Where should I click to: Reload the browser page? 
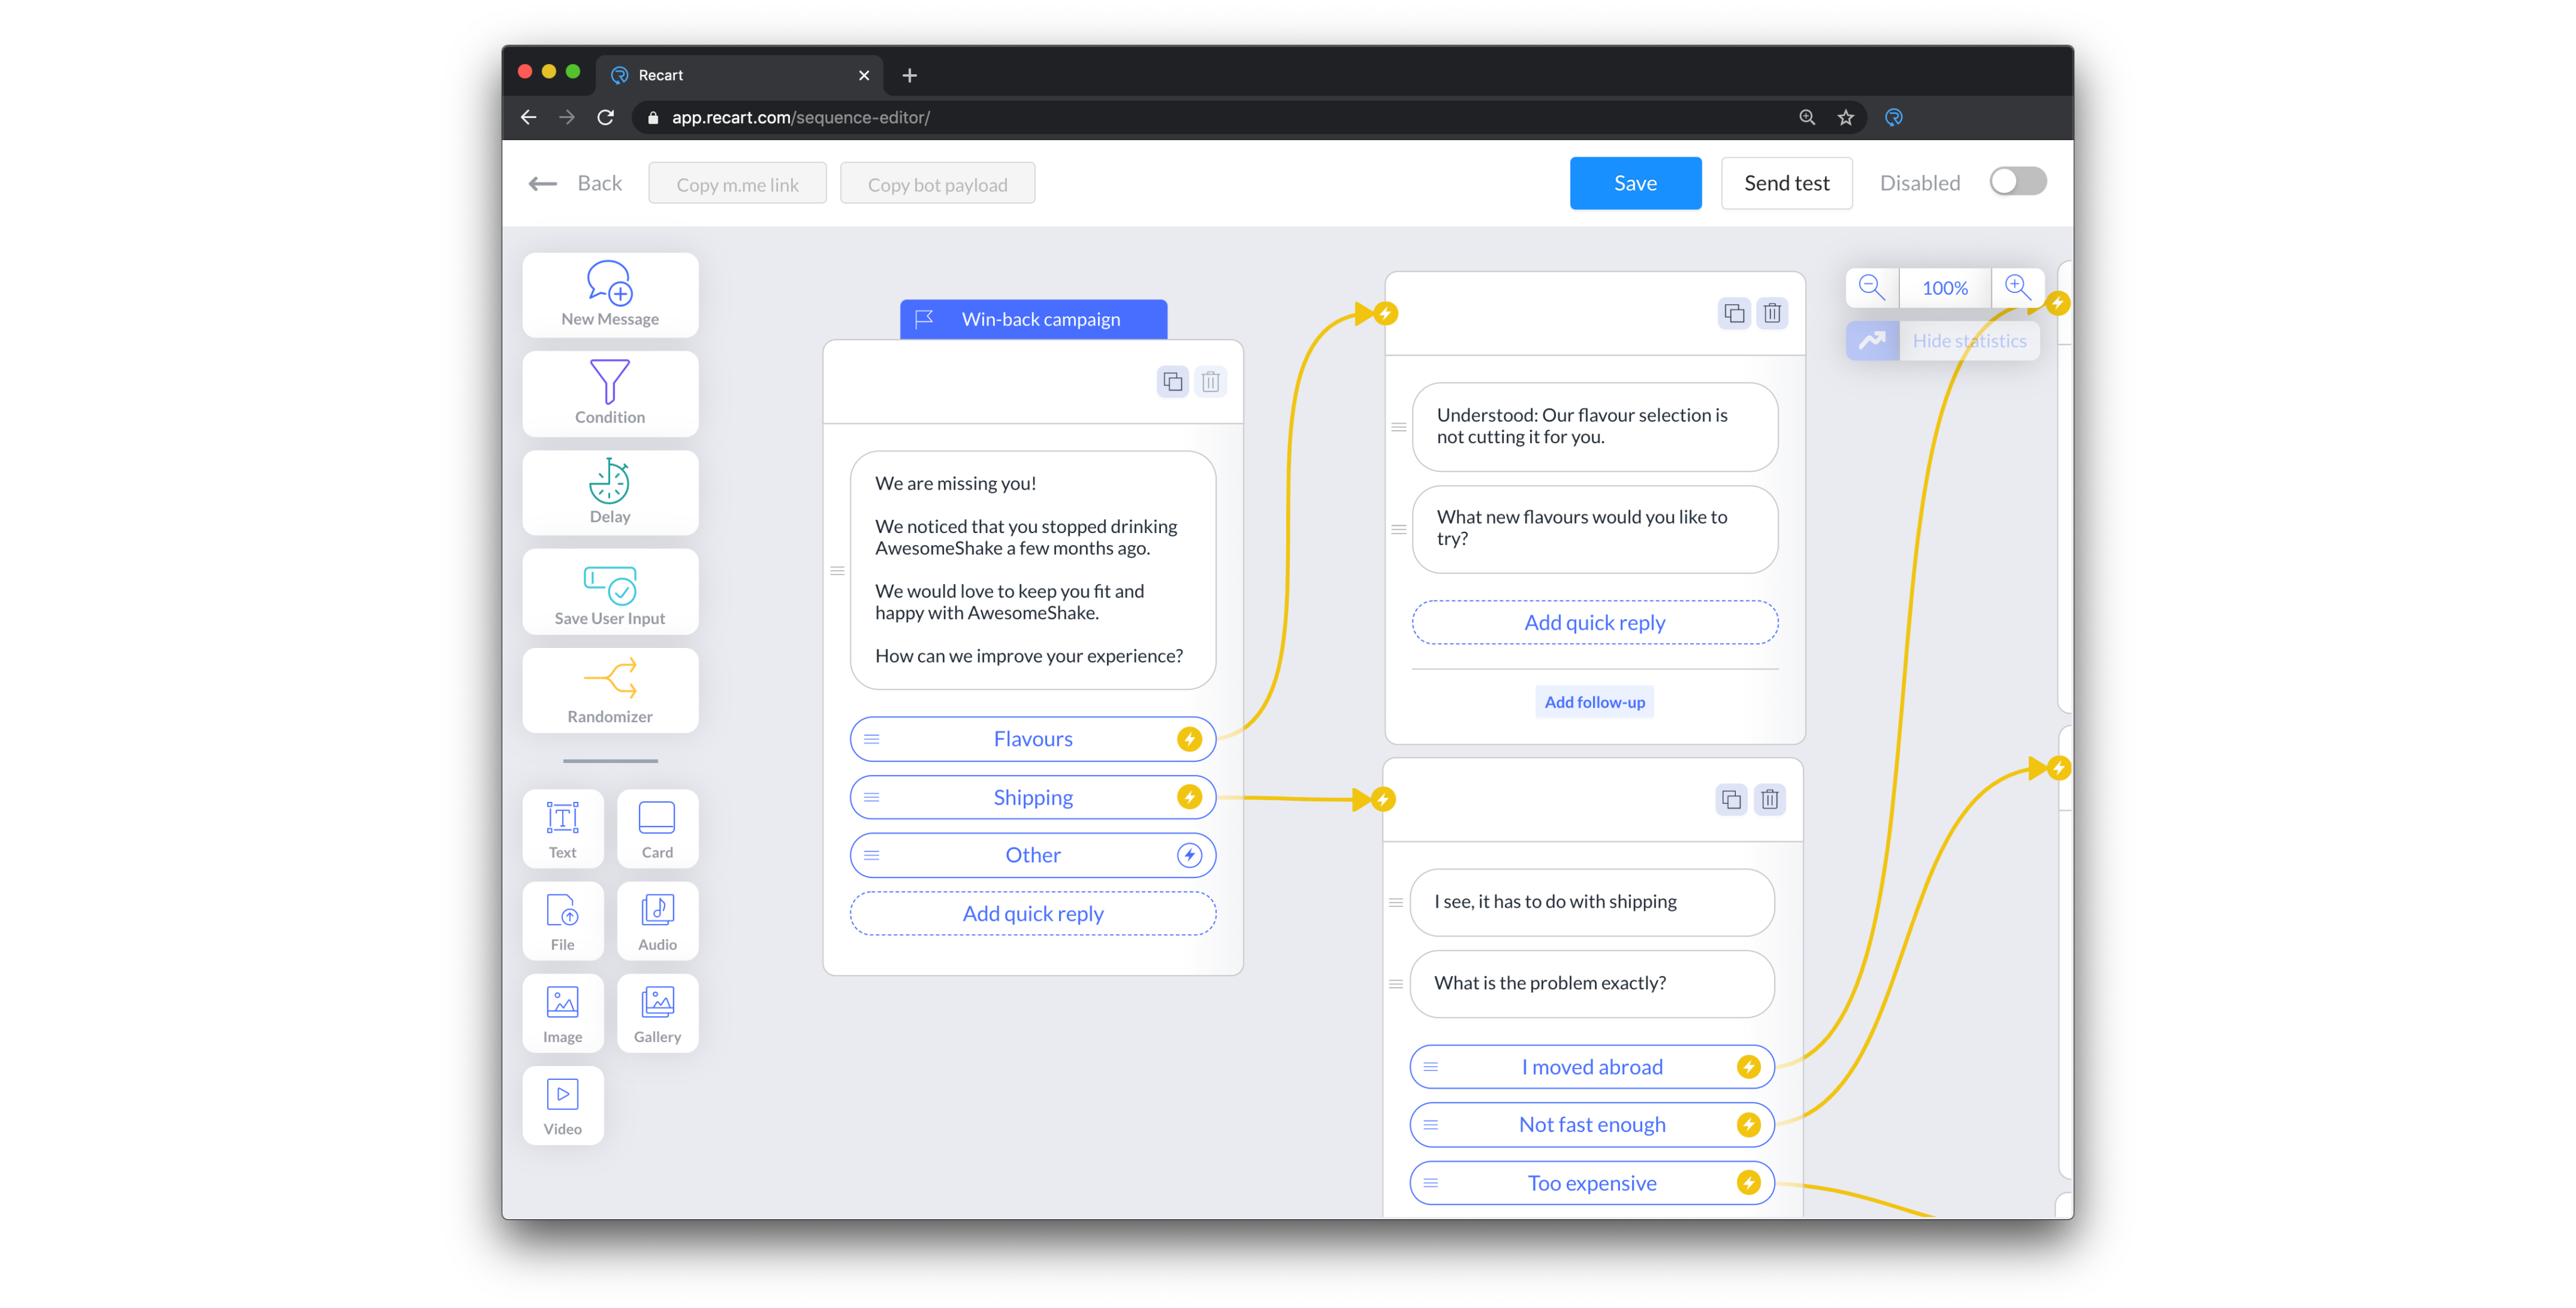pos(605,117)
